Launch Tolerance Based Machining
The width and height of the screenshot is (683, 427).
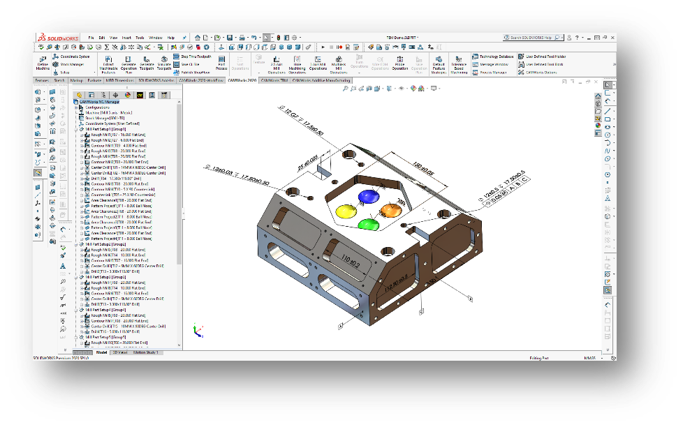[459, 64]
